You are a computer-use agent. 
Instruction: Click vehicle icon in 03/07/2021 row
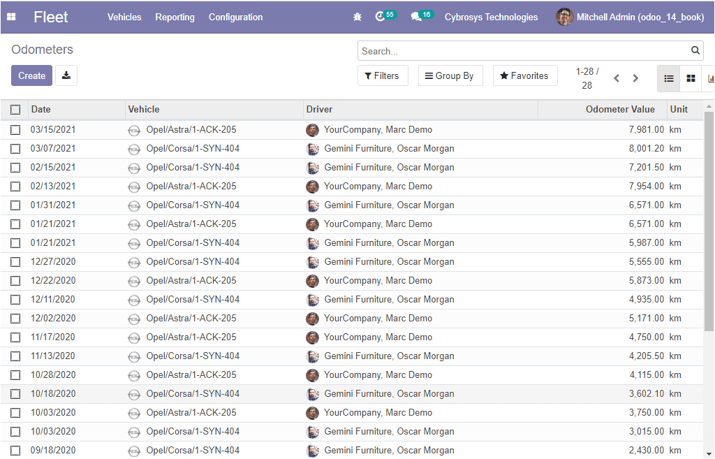click(x=133, y=150)
